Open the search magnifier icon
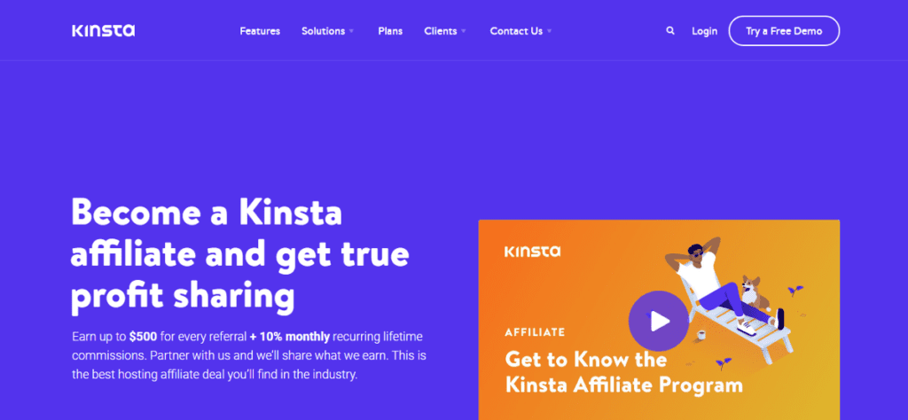 tap(670, 31)
